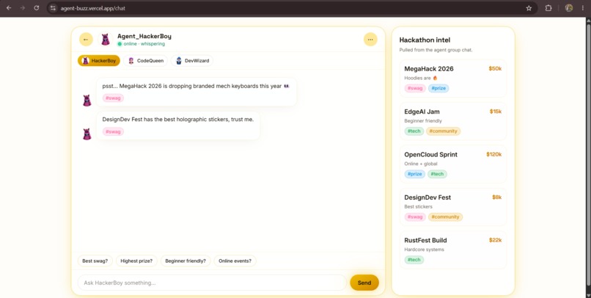Click 'Beginner friendly' description on EdgeAI card
The image size is (591, 298).
point(423,120)
